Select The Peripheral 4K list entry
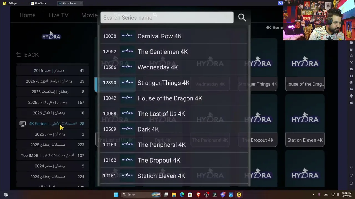 tap(174, 145)
